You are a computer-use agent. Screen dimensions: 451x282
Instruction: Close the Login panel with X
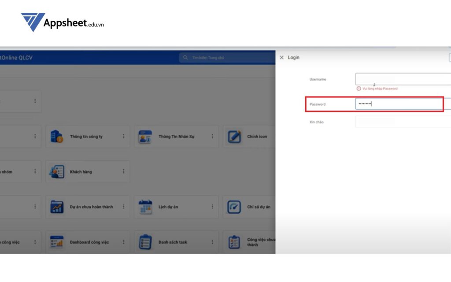[x=282, y=58]
